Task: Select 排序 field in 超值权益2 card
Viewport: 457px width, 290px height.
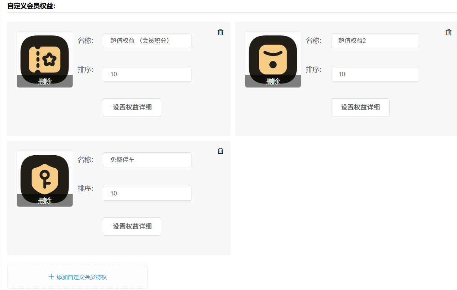Action: click(x=375, y=74)
